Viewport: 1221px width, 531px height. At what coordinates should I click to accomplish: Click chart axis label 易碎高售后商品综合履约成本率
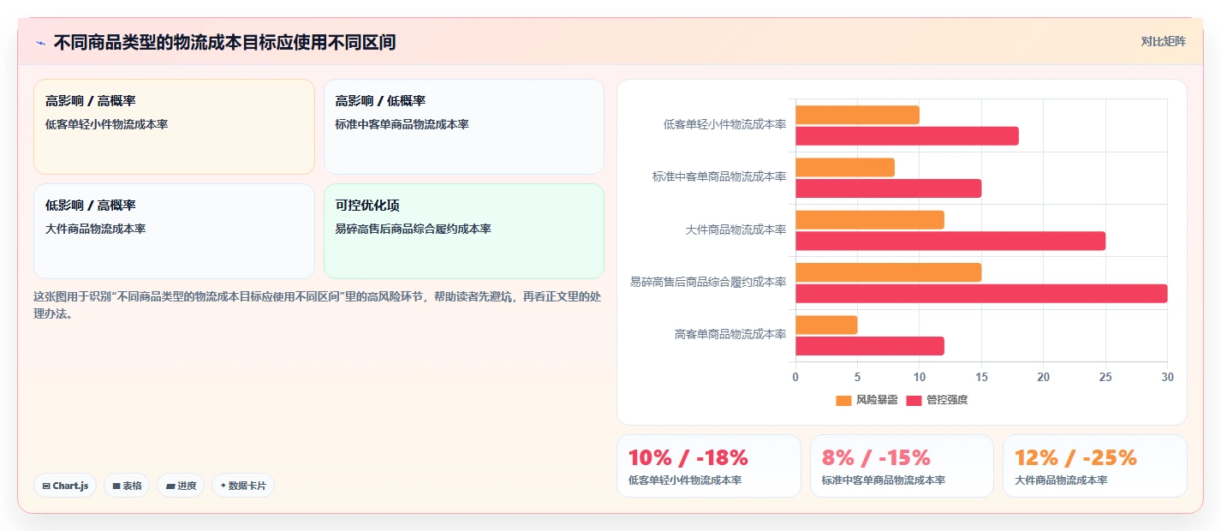[708, 282]
